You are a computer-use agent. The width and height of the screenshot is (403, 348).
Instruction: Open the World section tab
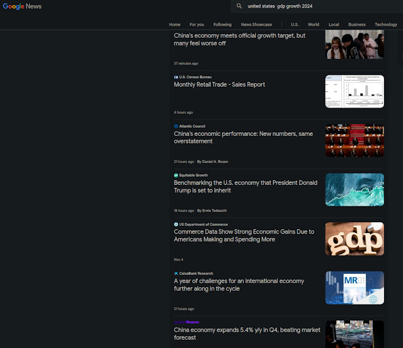click(x=314, y=25)
